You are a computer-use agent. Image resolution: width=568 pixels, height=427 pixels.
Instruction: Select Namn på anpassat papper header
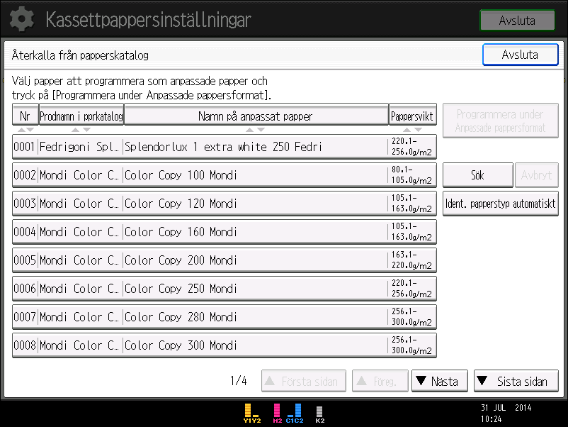point(256,116)
